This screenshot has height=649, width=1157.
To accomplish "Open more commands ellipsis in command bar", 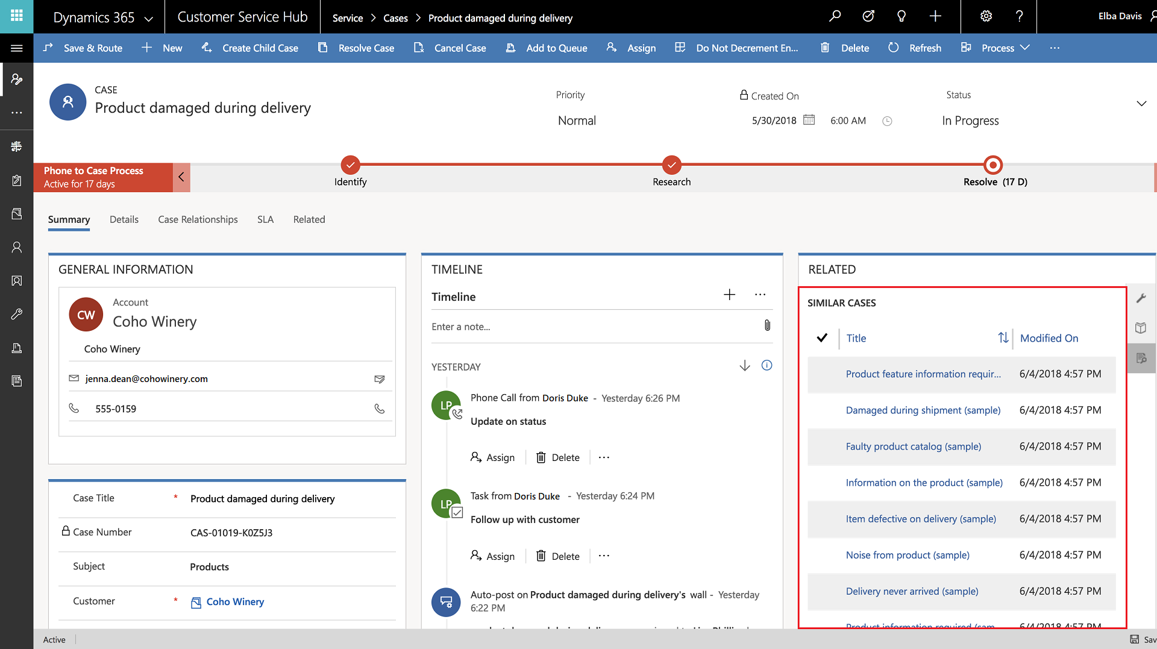I will pos(1055,48).
